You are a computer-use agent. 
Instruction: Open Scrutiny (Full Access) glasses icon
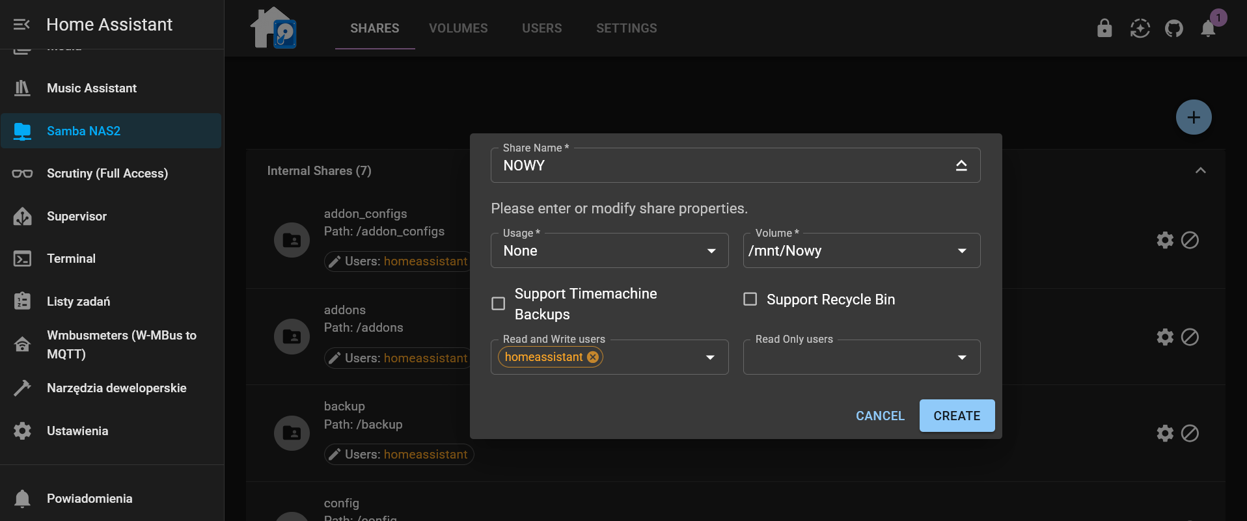tap(22, 174)
